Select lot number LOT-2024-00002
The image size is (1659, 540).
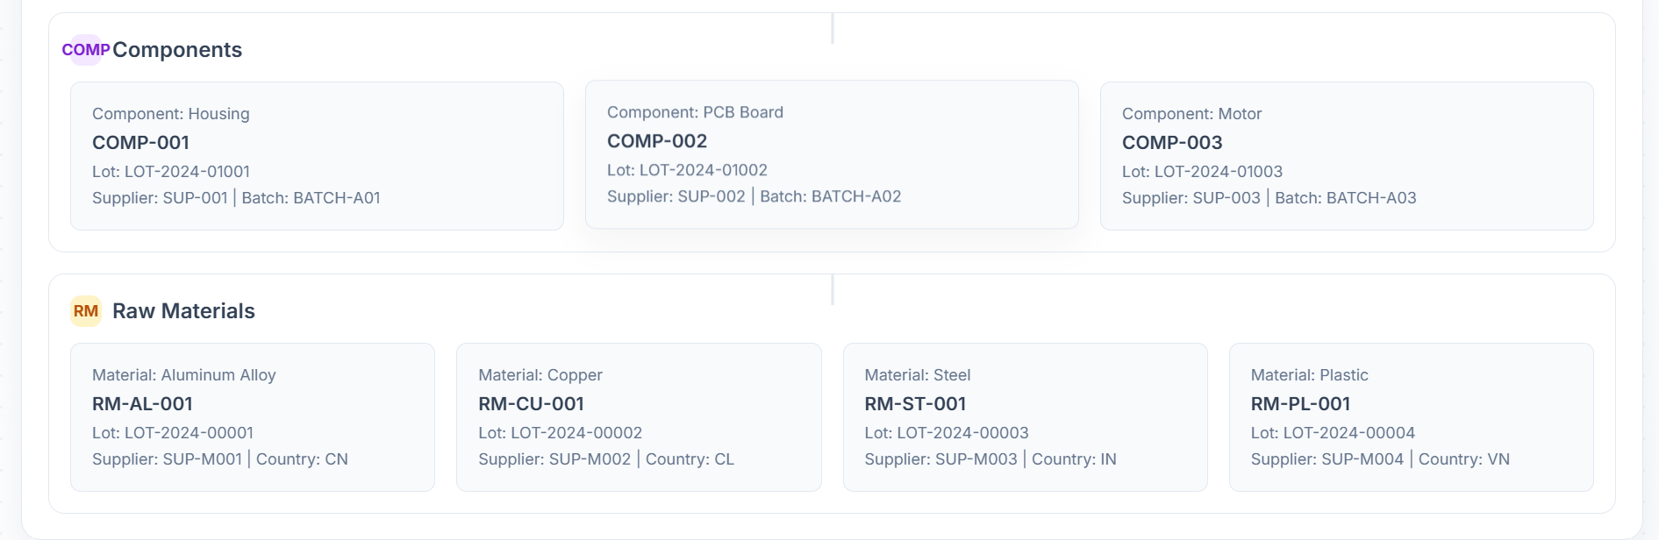pyautogui.click(x=560, y=433)
